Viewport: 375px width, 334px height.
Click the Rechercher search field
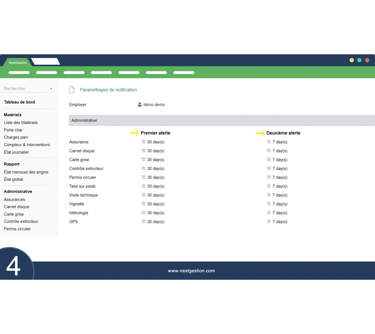click(x=25, y=89)
